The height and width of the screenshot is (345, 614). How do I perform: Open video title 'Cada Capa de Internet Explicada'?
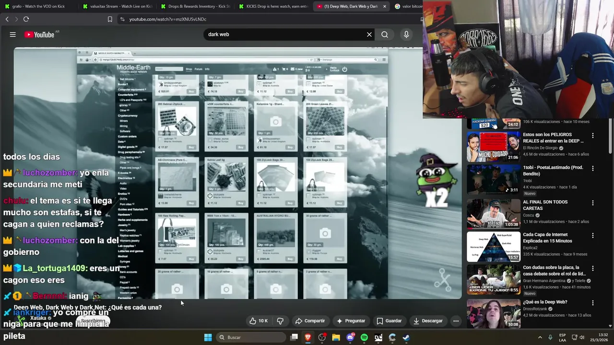547,238
